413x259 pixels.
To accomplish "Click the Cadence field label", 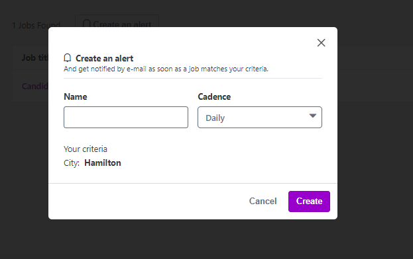I will [214, 97].
